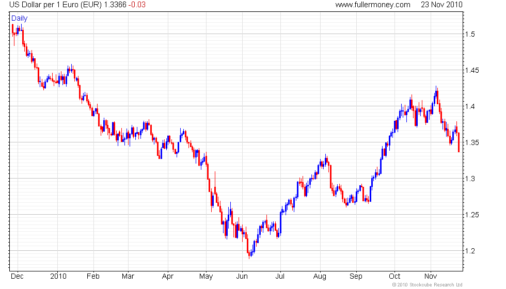Click the 1.25 price axis label

(472, 215)
